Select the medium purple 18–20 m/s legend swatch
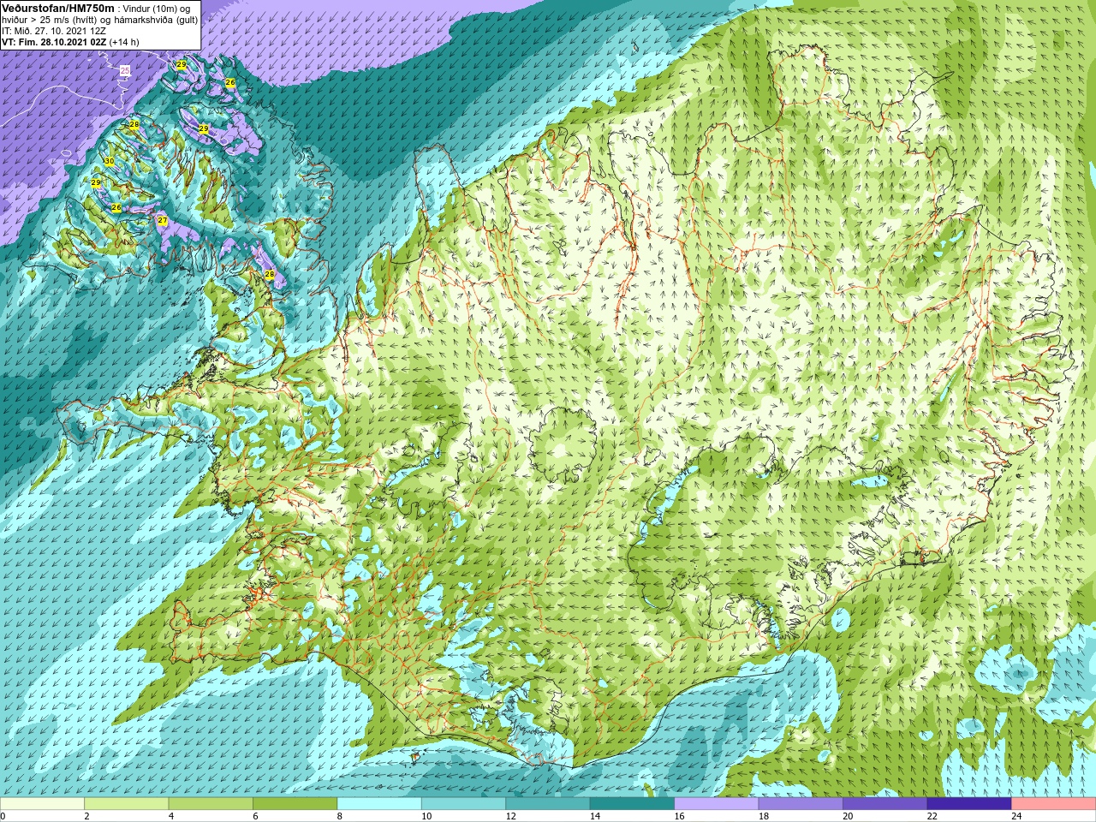Screen dimensions: 1096x822 [x=801, y=804]
